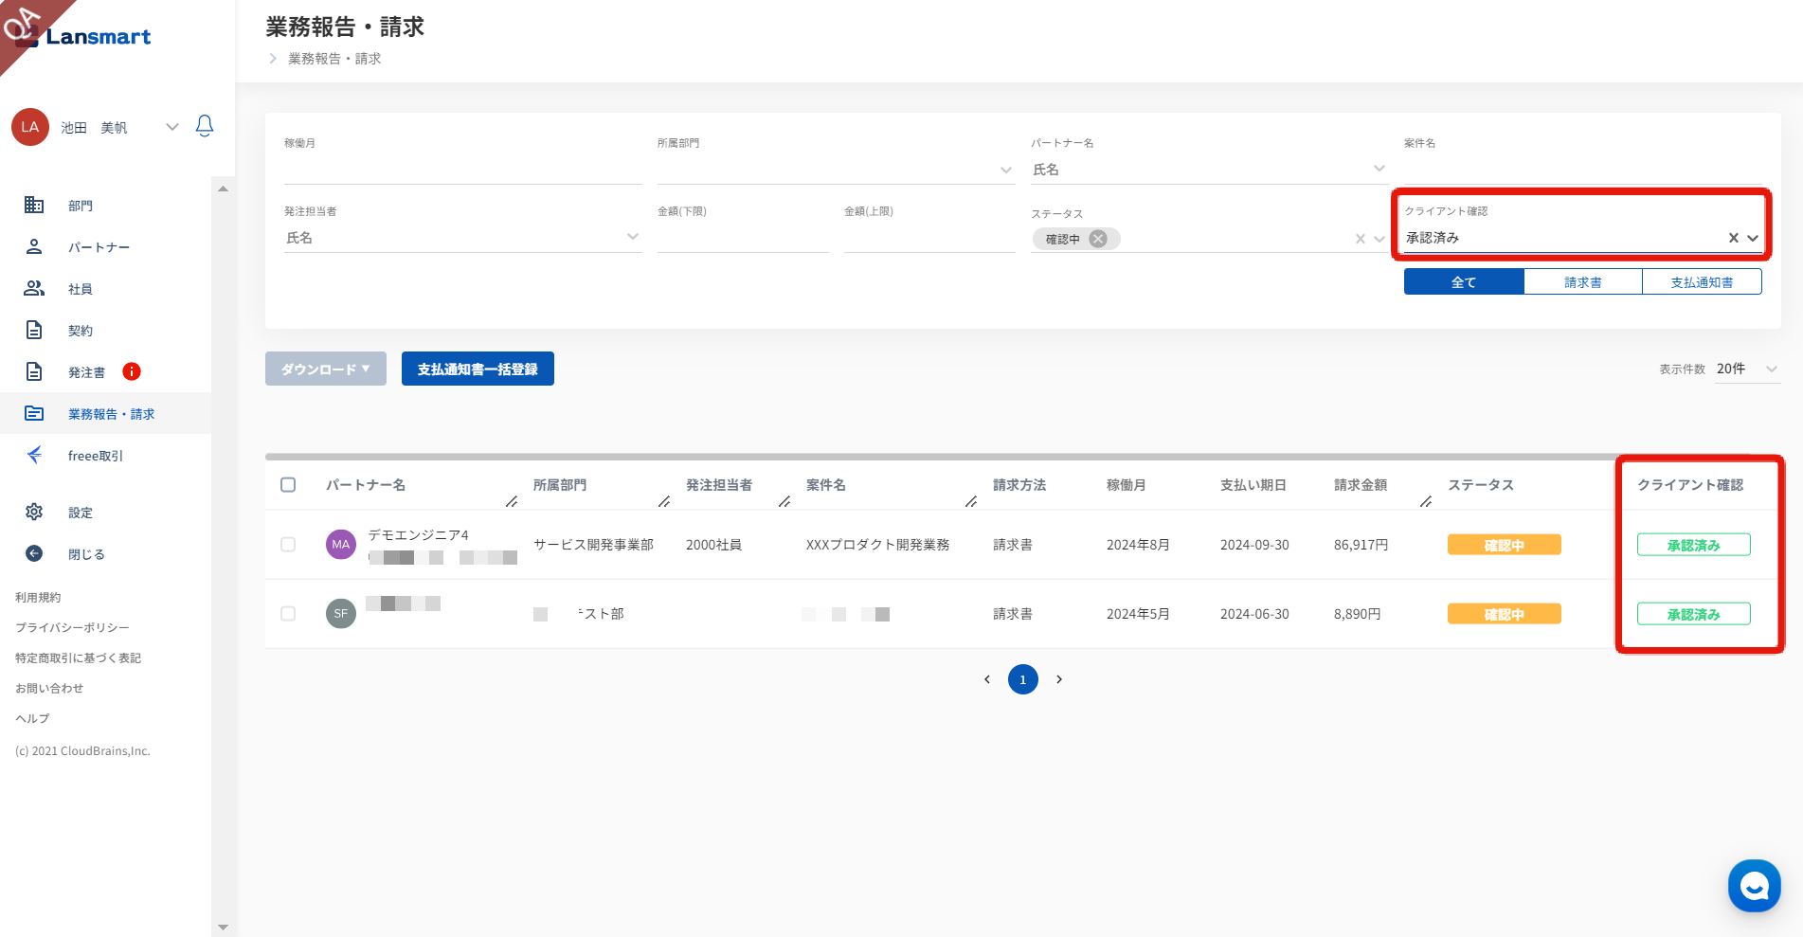1803x937 pixels.
Task: Open the パートナー menu item
Action: [99, 247]
